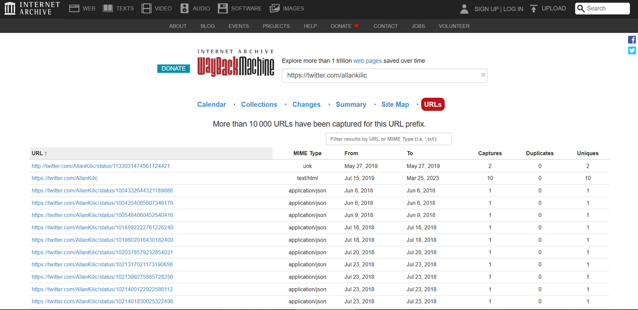The height and width of the screenshot is (310, 638).
Task: Share page via Facebook icon
Action: tap(632, 40)
